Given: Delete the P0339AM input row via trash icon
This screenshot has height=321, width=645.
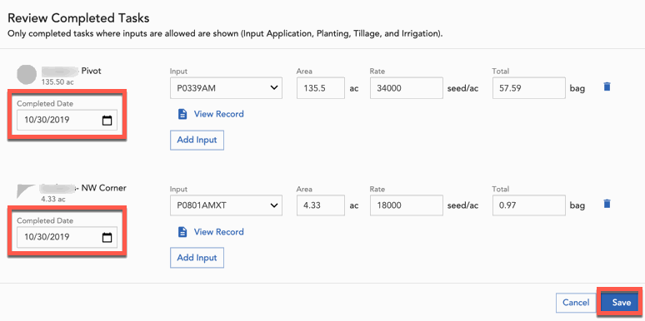Looking at the screenshot, I should pyautogui.click(x=607, y=87).
